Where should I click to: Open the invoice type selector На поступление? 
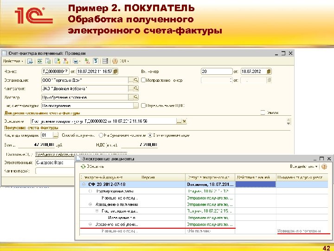click(135, 106)
